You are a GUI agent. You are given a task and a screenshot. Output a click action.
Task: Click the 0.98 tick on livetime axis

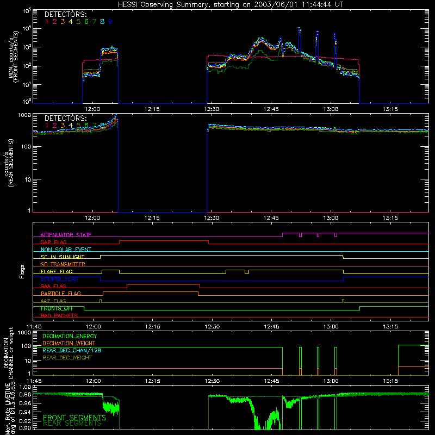[x=25, y=395]
